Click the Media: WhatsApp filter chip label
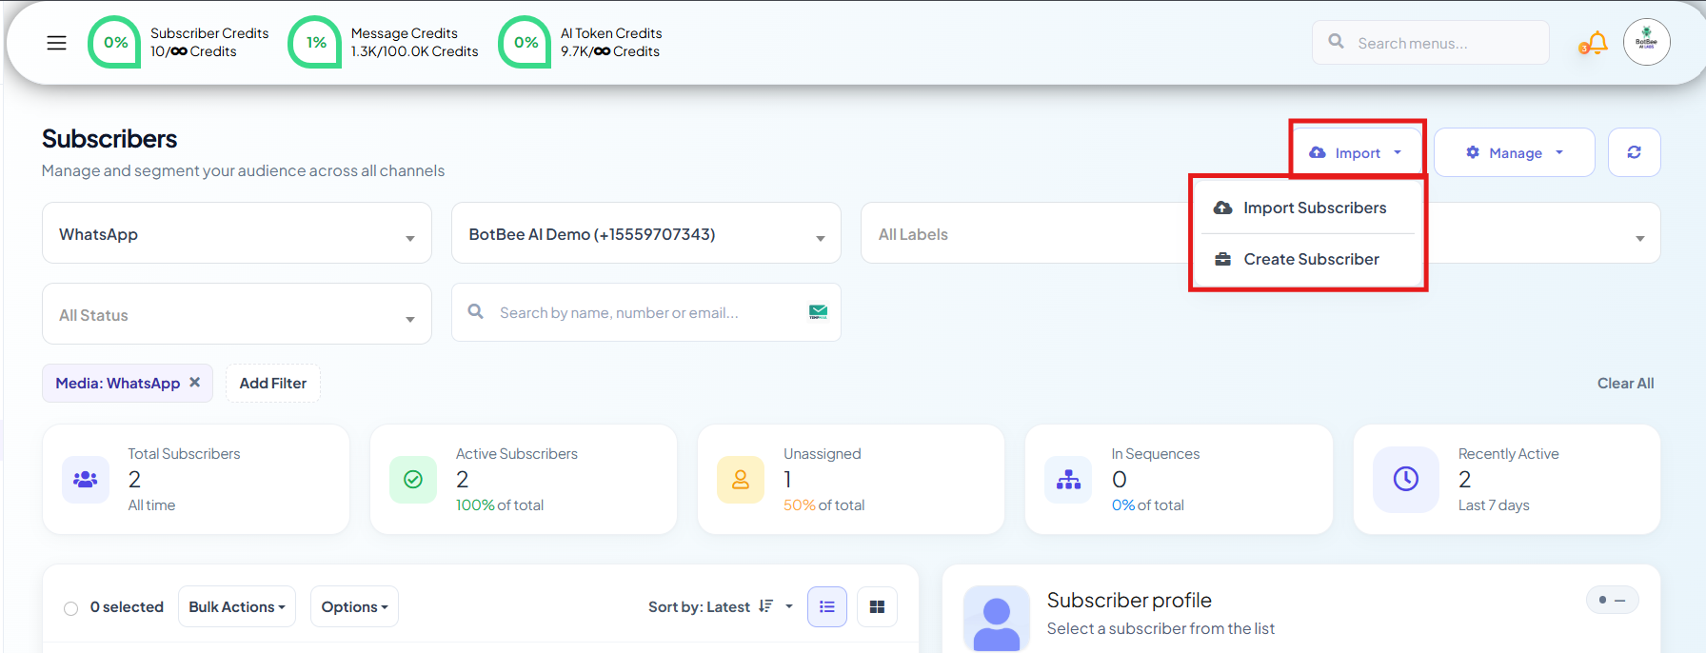This screenshot has width=1706, height=653. [x=118, y=383]
